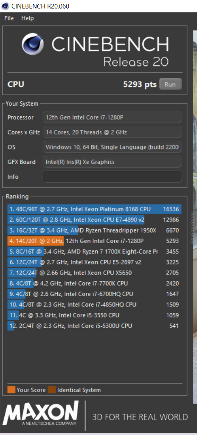Click the Processor name field
Viewport: 197px width, 435px height.
pyautogui.click(x=112, y=118)
